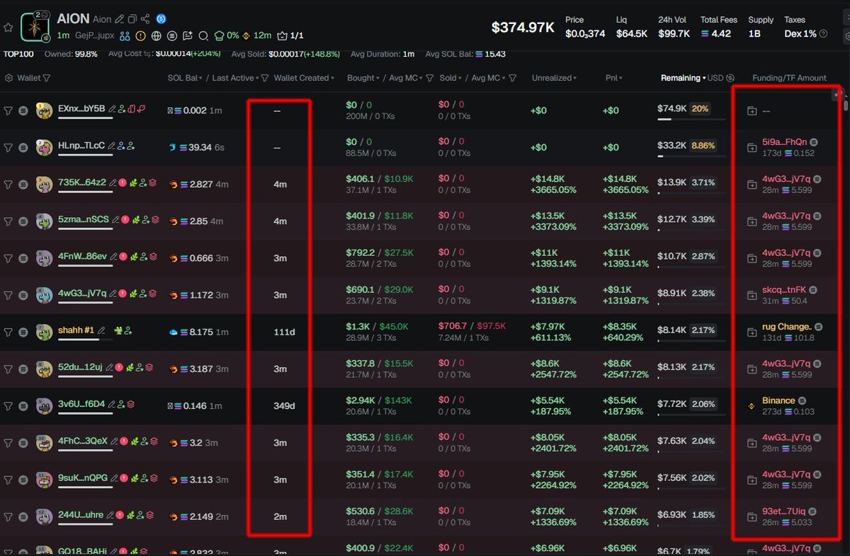This screenshot has width=850, height=556.
Task: Open round menu icon on 5zma...nSCS row
Action: [23, 221]
